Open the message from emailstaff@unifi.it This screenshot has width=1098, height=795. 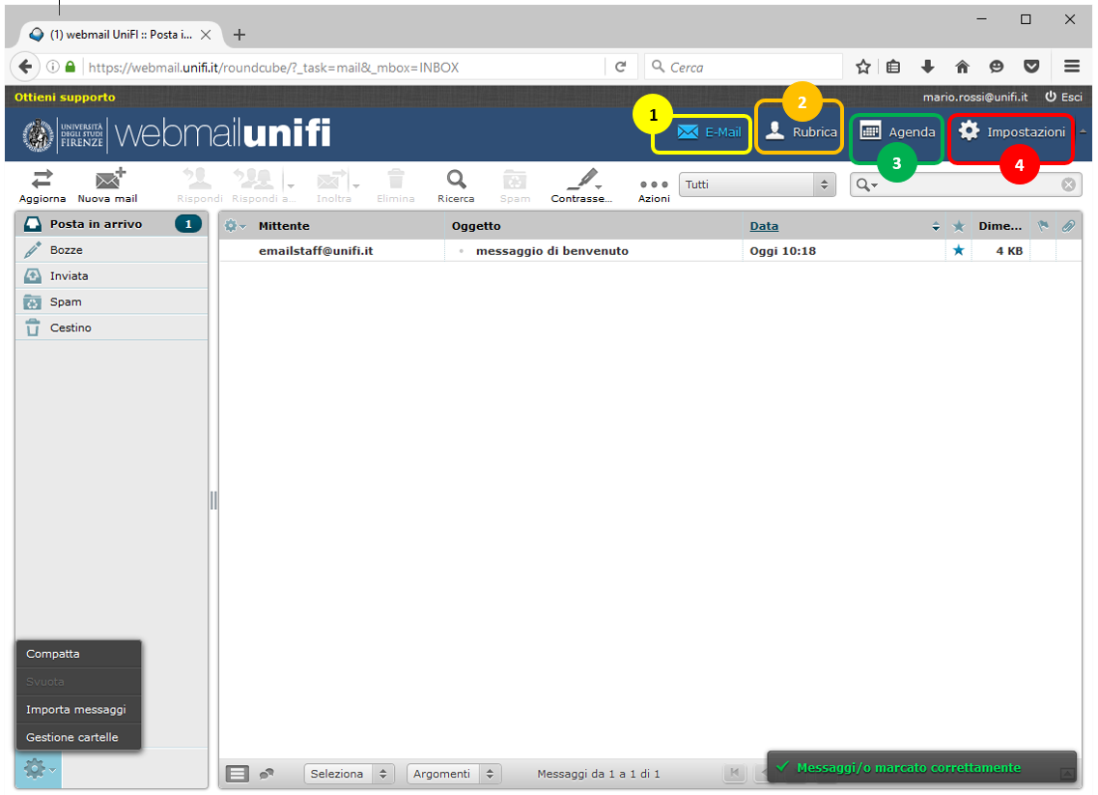(316, 251)
